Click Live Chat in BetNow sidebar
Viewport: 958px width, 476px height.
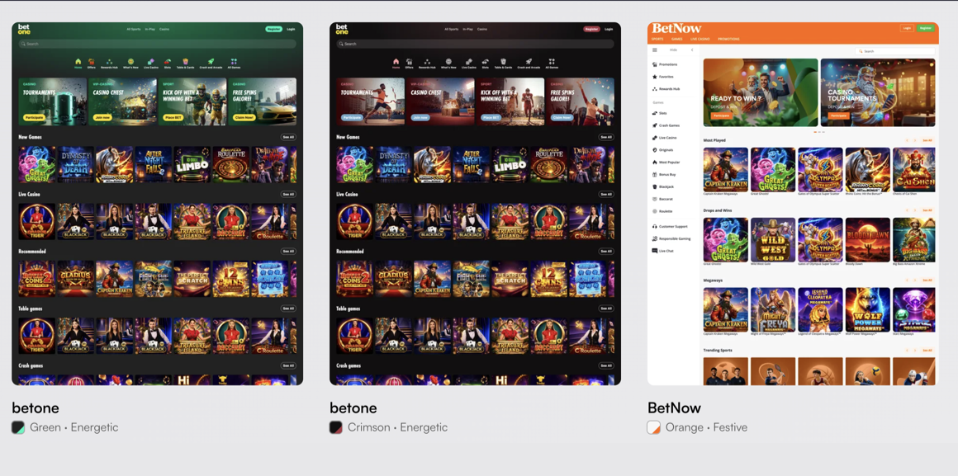click(x=663, y=251)
